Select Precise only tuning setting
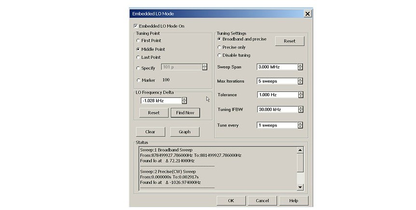 coord(220,47)
